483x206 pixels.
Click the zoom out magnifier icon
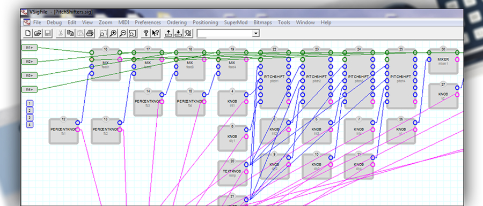pos(123,33)
